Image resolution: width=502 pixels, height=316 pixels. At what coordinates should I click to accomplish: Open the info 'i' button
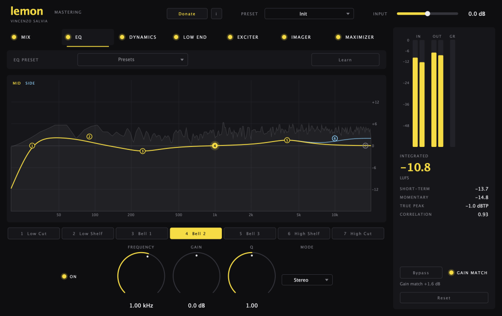point(216,14)
